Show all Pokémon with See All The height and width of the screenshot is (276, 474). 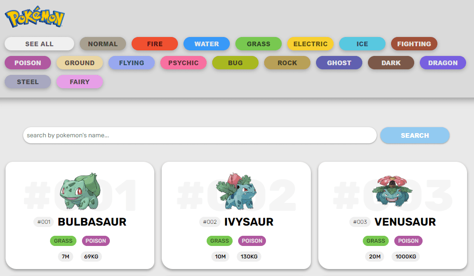click(39, 44)
